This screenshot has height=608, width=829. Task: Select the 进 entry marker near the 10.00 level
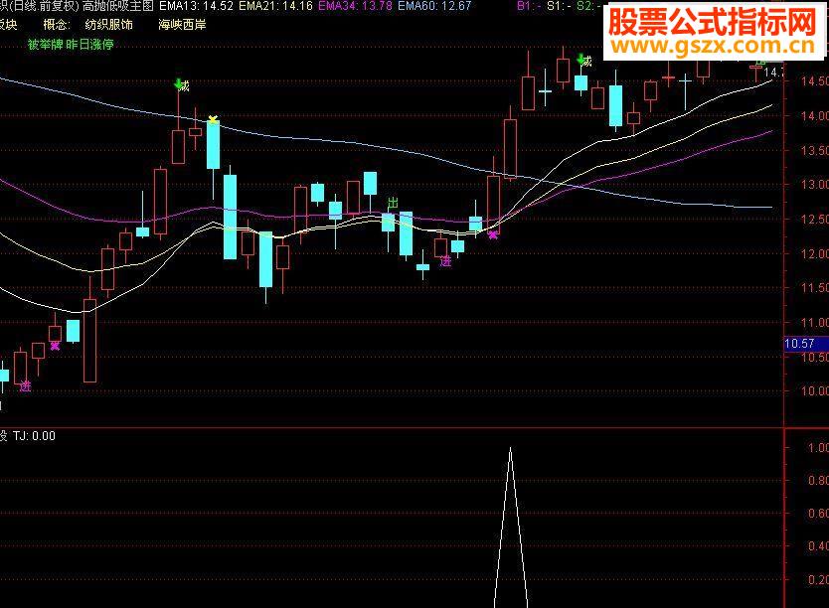[x=26, y=386]
